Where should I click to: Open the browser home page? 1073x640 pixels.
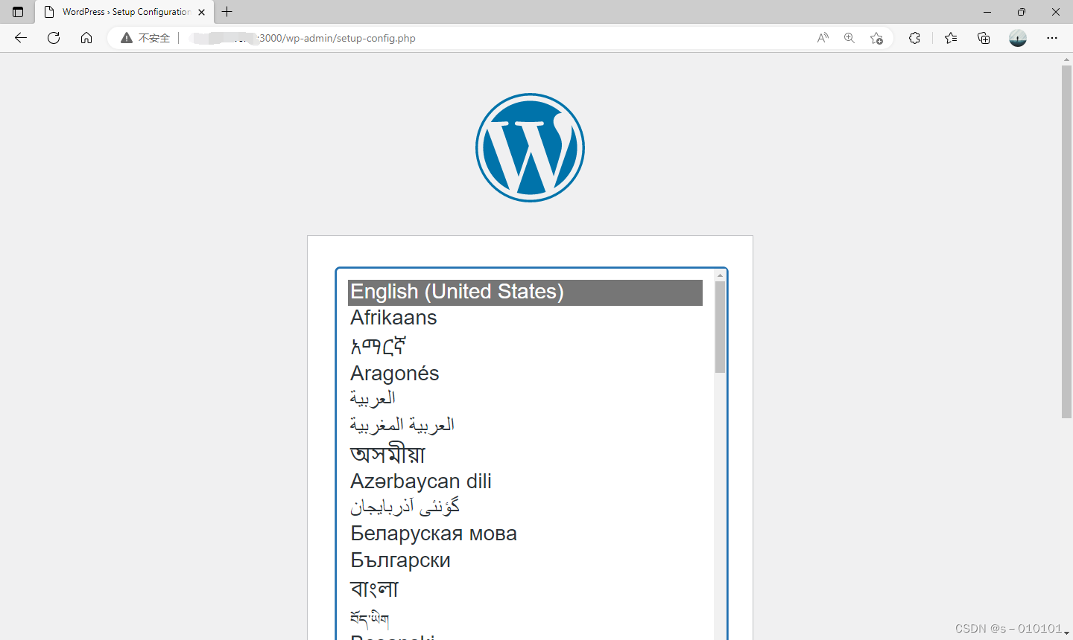[86, 38]
